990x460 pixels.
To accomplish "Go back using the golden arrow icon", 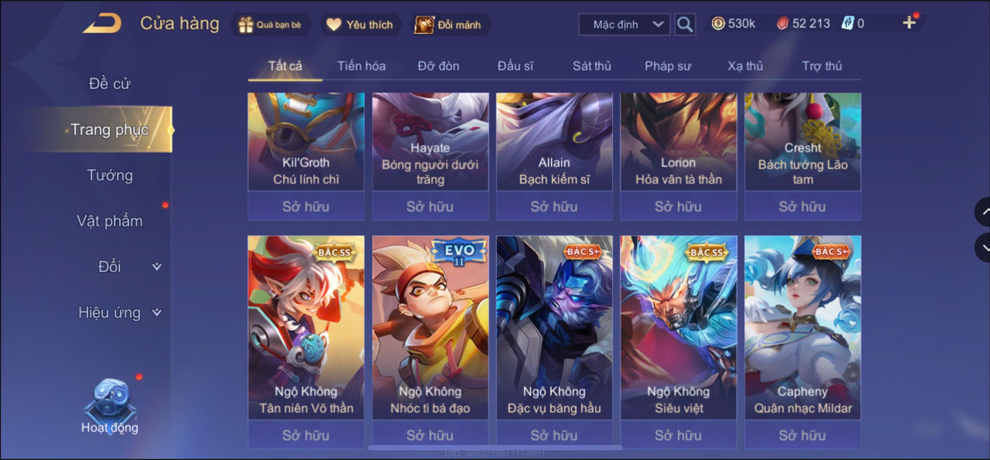I will [x=102, y=24].
